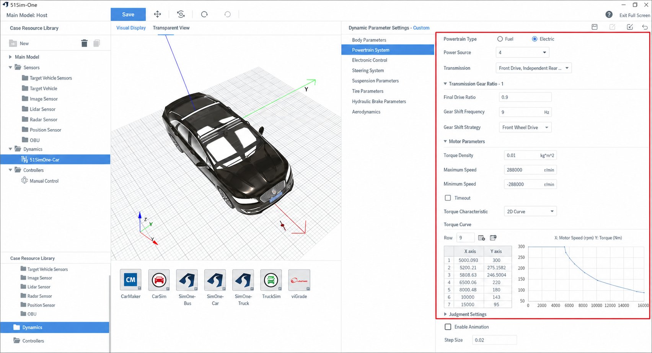Click the camera reset view icon
This screenshot has height=353, width=652.
click(181, 14)
